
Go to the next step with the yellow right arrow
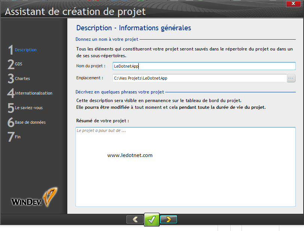(168, 219)
